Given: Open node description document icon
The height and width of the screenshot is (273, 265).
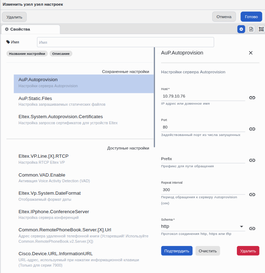Looking at the screenshot, I should point(251,29).
